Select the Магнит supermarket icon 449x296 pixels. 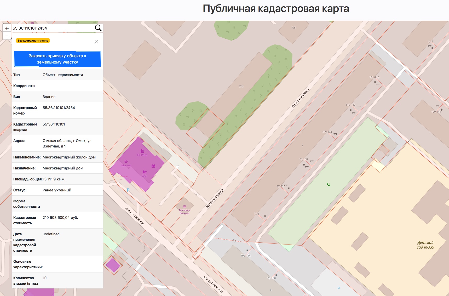click(126, 162)
